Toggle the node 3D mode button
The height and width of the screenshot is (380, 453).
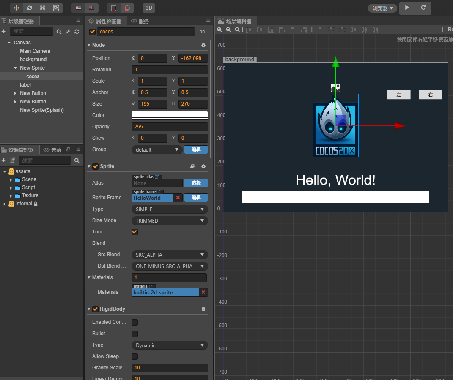tap(203, 32)
